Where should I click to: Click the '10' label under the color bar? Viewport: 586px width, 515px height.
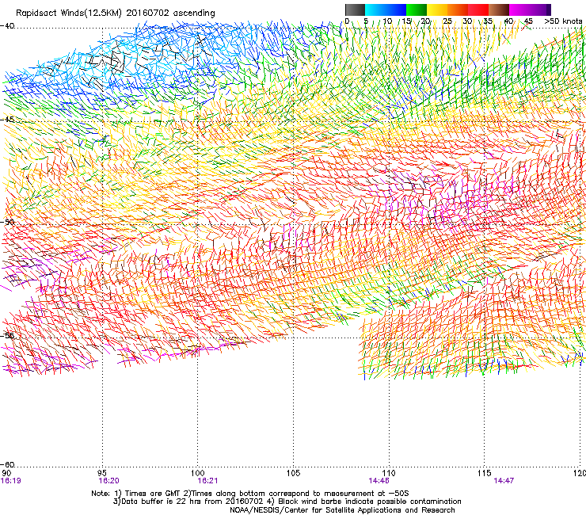[x=387, y=21]
